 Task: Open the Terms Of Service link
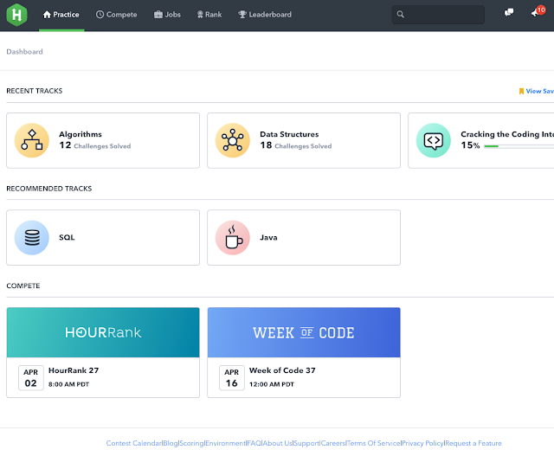click(374, 443)
